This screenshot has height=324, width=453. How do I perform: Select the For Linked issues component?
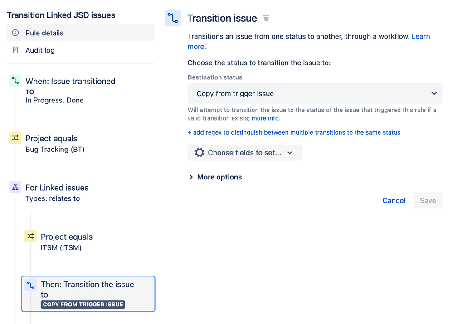[x=57, y=188]
